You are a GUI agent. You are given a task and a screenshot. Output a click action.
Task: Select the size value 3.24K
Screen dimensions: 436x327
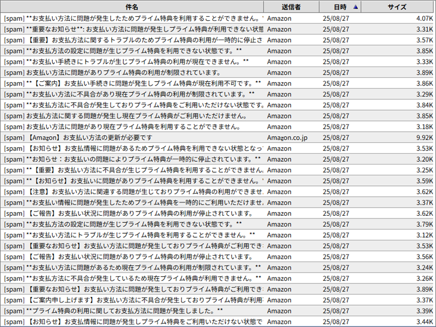tap(425, 268)
